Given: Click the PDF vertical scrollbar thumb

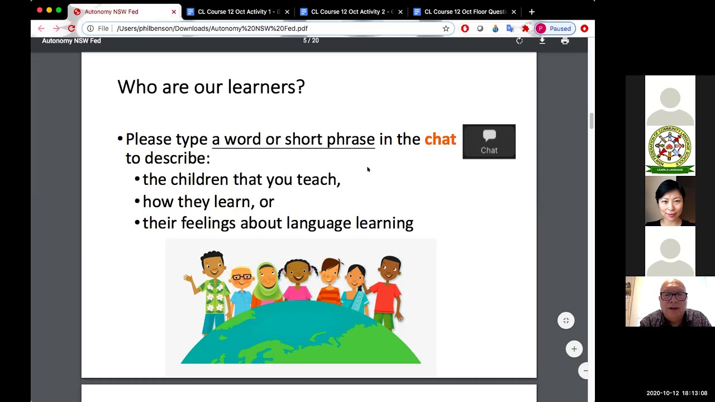Looking at the screenshot, I should pos(591,120).
